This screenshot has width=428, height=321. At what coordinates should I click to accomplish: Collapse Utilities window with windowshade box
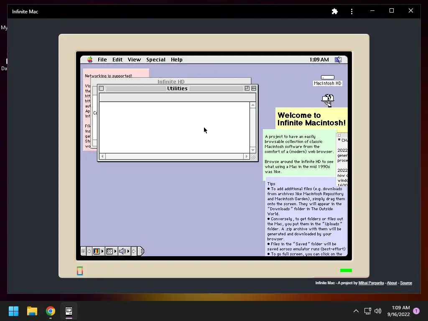tap(254, 88)
